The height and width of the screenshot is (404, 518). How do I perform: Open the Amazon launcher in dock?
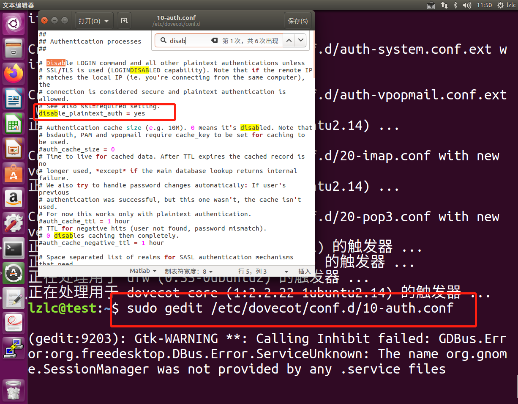14,199
